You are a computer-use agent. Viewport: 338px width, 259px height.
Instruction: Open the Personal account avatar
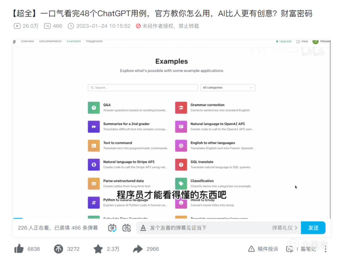tap(316, 41)
